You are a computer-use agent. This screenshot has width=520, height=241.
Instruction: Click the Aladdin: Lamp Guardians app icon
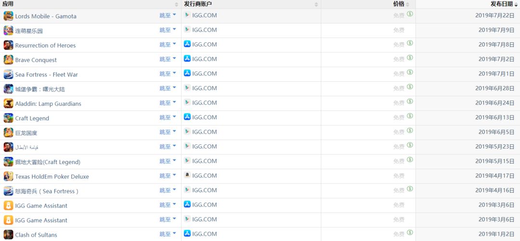pyautogui.click(x=8, y=103)
